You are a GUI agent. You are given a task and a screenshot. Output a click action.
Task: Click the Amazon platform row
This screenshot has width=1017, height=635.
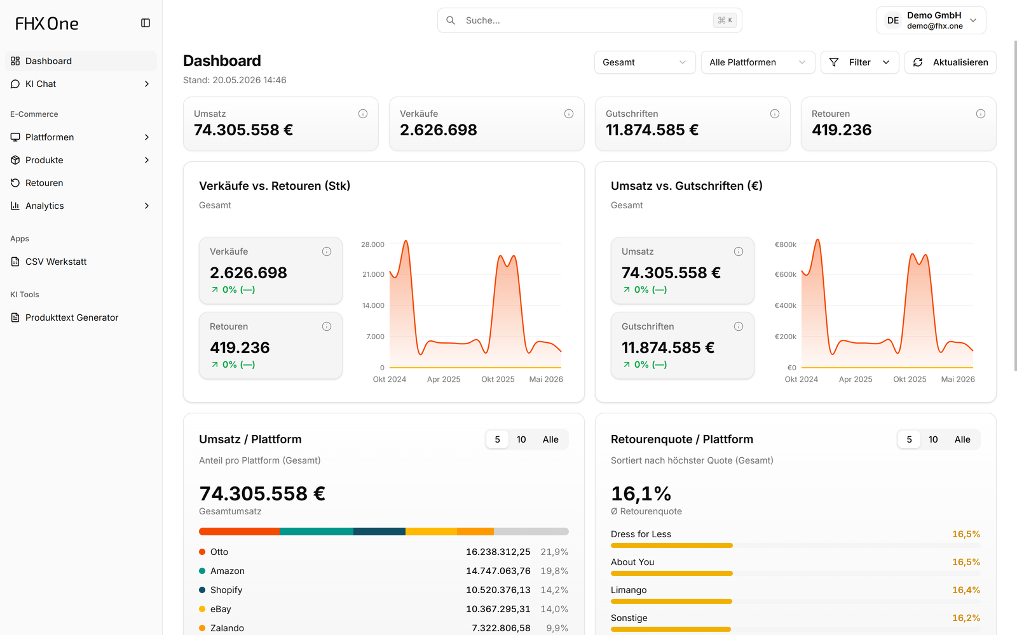(x=383, y=571)
